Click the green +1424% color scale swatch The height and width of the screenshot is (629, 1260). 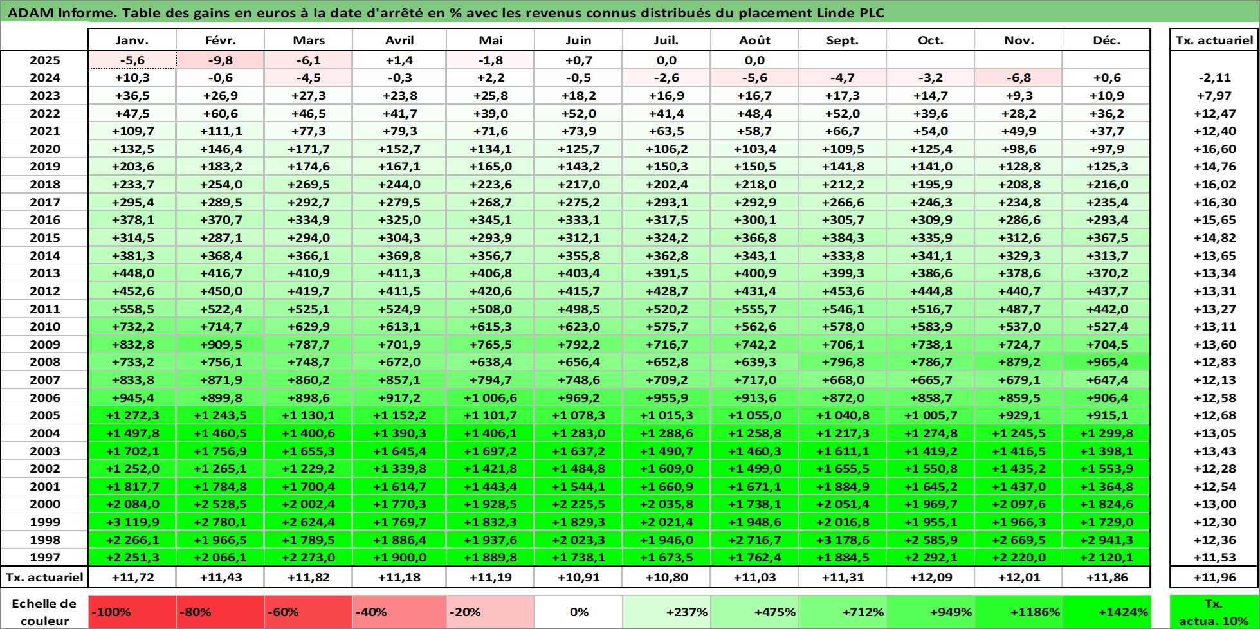tap(1106, 612)
